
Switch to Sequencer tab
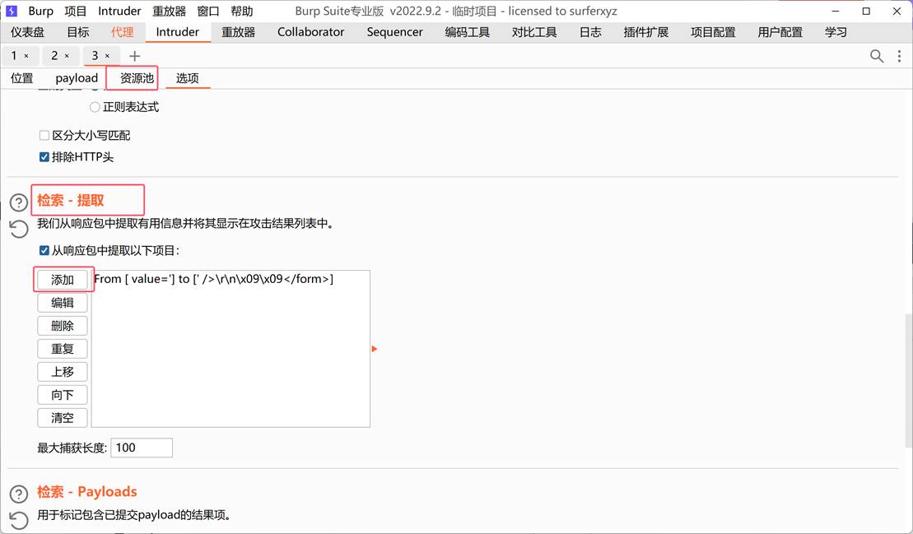pos(395,32)
